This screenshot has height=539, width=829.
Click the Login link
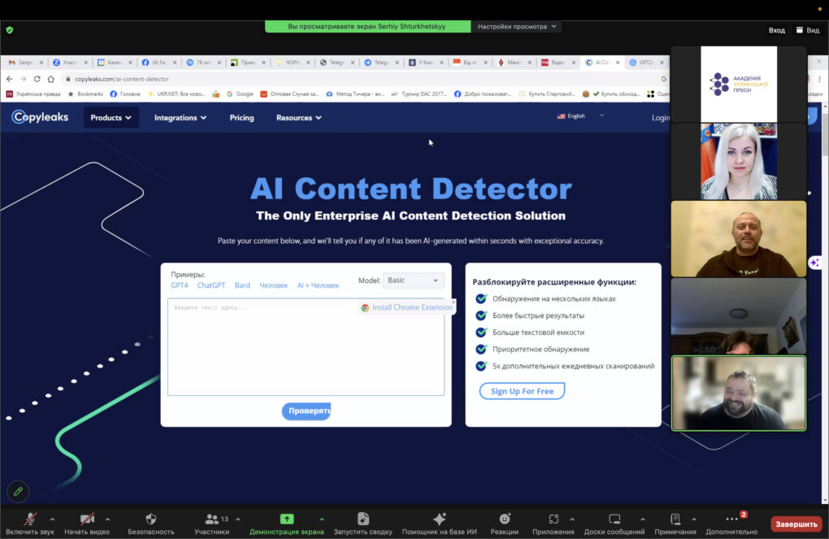[660, 117]
